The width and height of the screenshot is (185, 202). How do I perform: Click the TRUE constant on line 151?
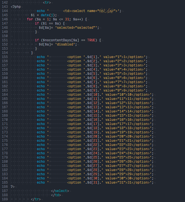coord(91,40)
